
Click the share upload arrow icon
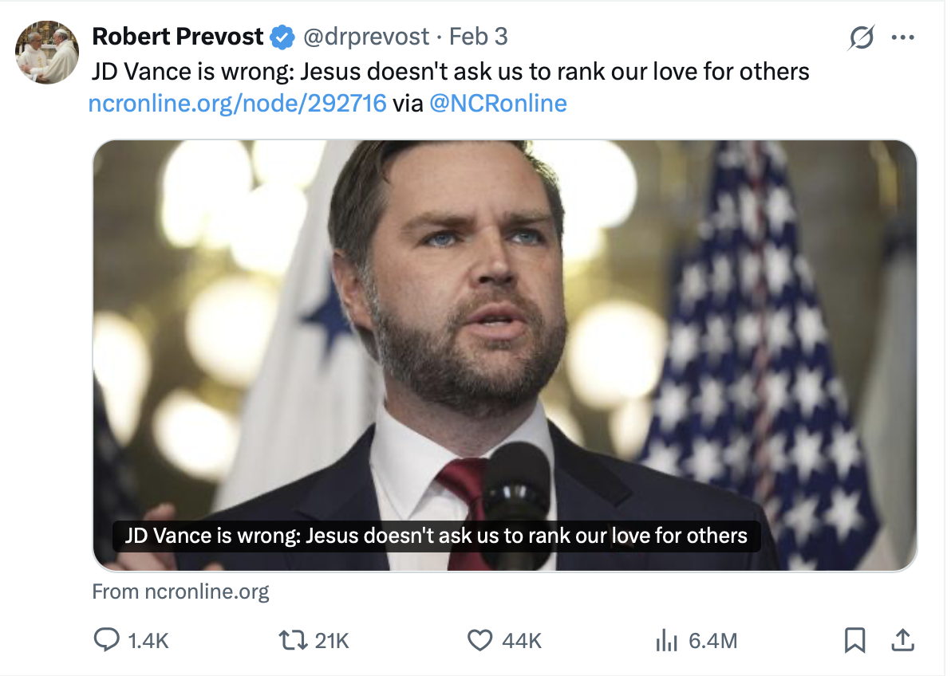pyautogui.click(x=902, y=639)
